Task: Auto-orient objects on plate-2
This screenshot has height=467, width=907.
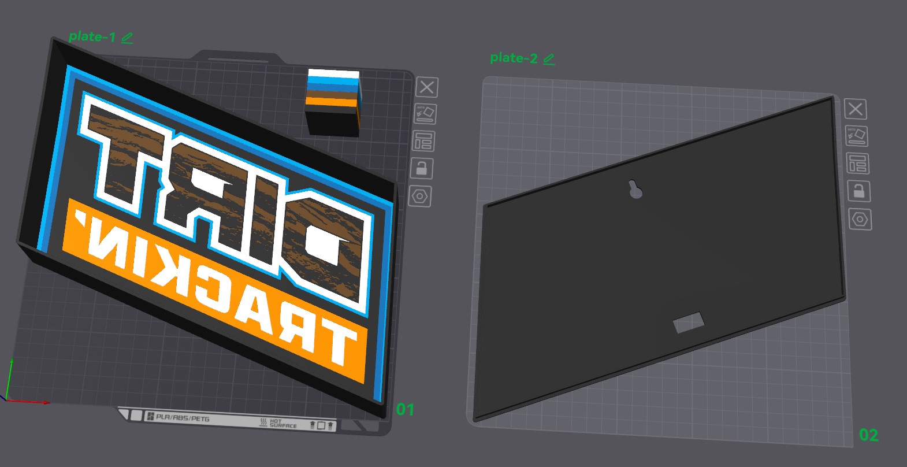Action: pyautogui.click(x=857, y=136)
